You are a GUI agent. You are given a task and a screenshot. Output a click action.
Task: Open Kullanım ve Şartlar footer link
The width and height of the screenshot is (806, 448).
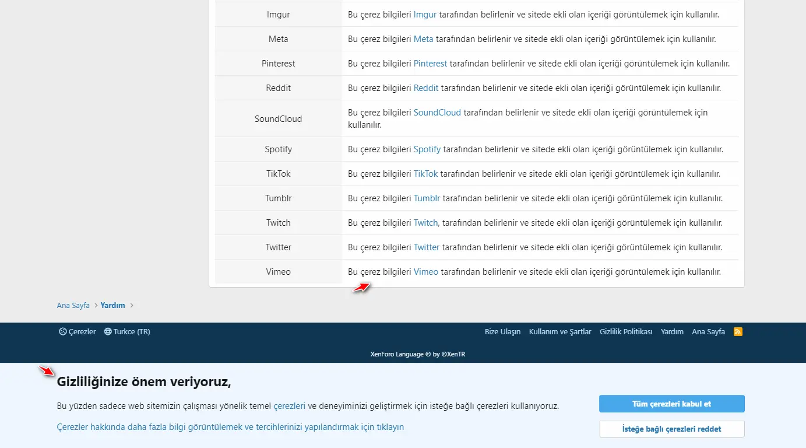(560, 331)
